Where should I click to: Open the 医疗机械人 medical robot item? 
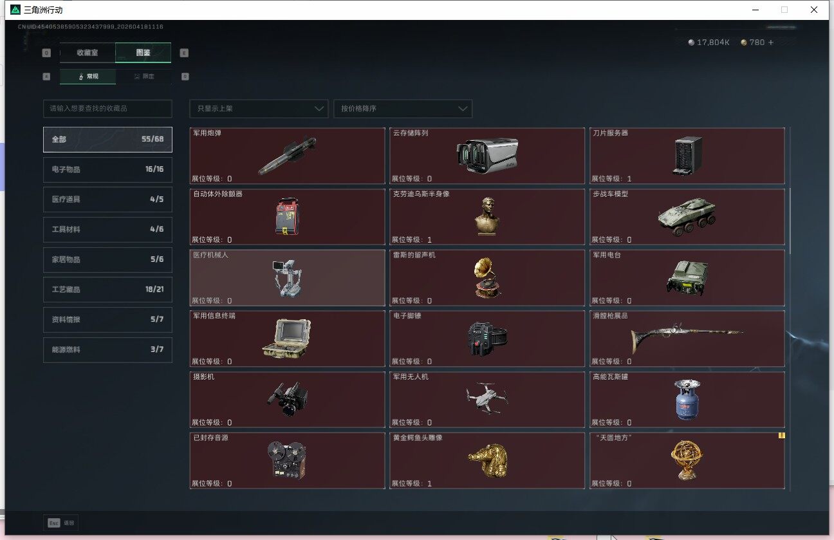click(x=287, y=277)
